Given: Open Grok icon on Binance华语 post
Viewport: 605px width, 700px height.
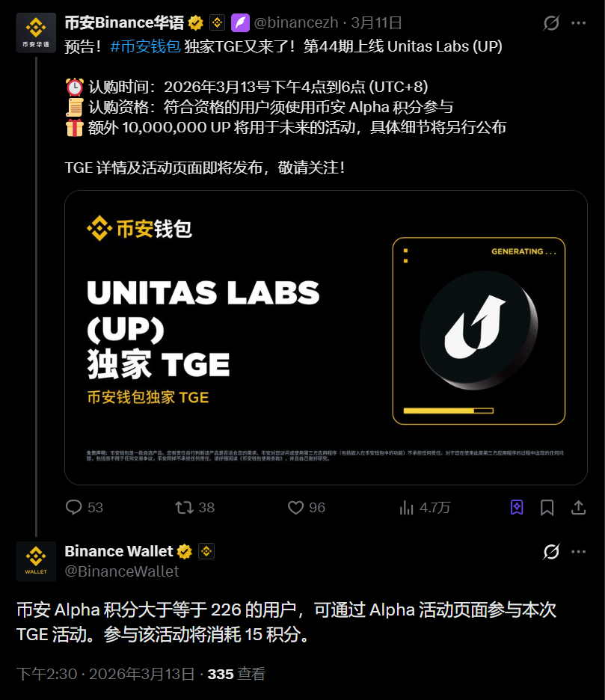Looking at the screenshot, I should click(551, 22).
